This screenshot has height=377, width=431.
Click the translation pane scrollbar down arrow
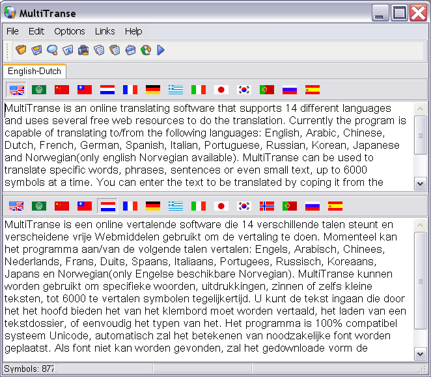point(420,354)
